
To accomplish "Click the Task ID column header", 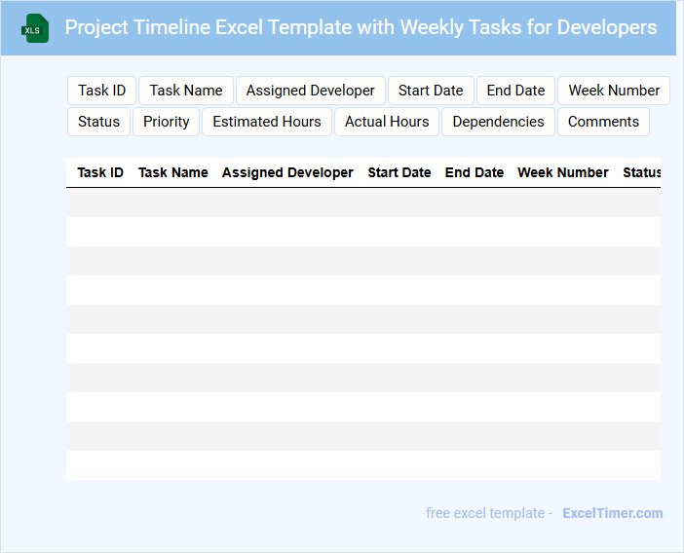I will coord(100,172).
